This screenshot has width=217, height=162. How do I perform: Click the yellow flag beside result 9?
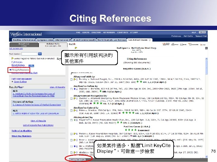(x=75, y=152)
